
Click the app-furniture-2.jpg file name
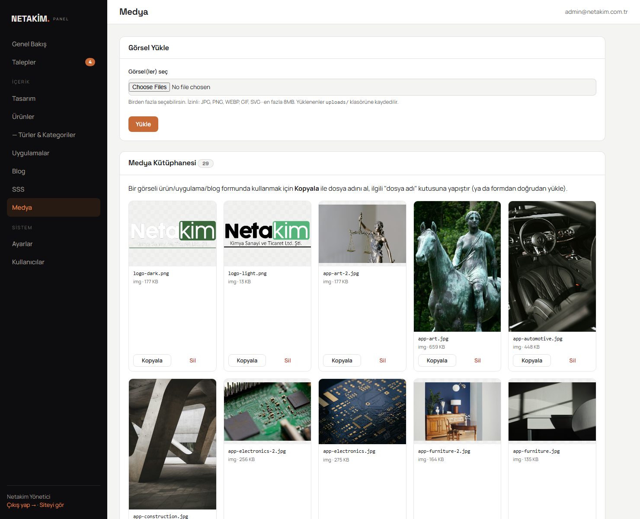tap(444, 451)
